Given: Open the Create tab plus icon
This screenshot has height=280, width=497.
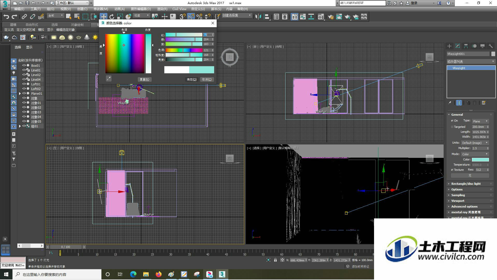Looking at the screenshot, I should click(x=449, y=46).
